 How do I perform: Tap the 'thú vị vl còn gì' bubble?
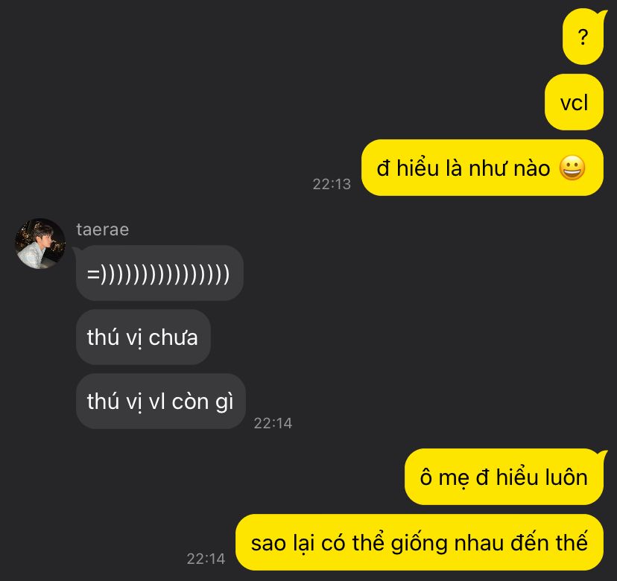point(160,401)
